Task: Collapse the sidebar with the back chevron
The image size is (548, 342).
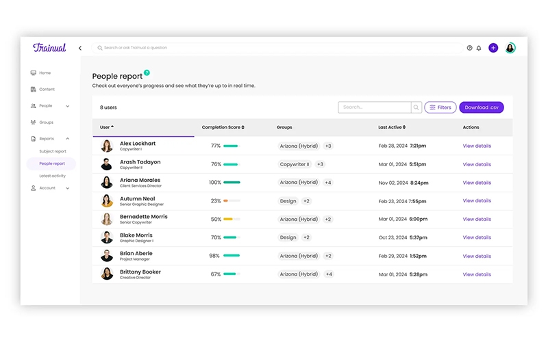Action: (x=80, y=48)
